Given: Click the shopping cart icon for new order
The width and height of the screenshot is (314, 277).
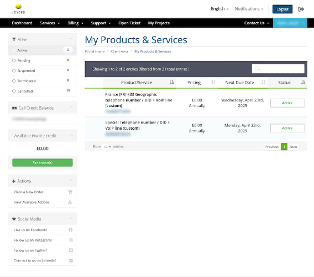Looking at the screenshot, I should point(70,192).
